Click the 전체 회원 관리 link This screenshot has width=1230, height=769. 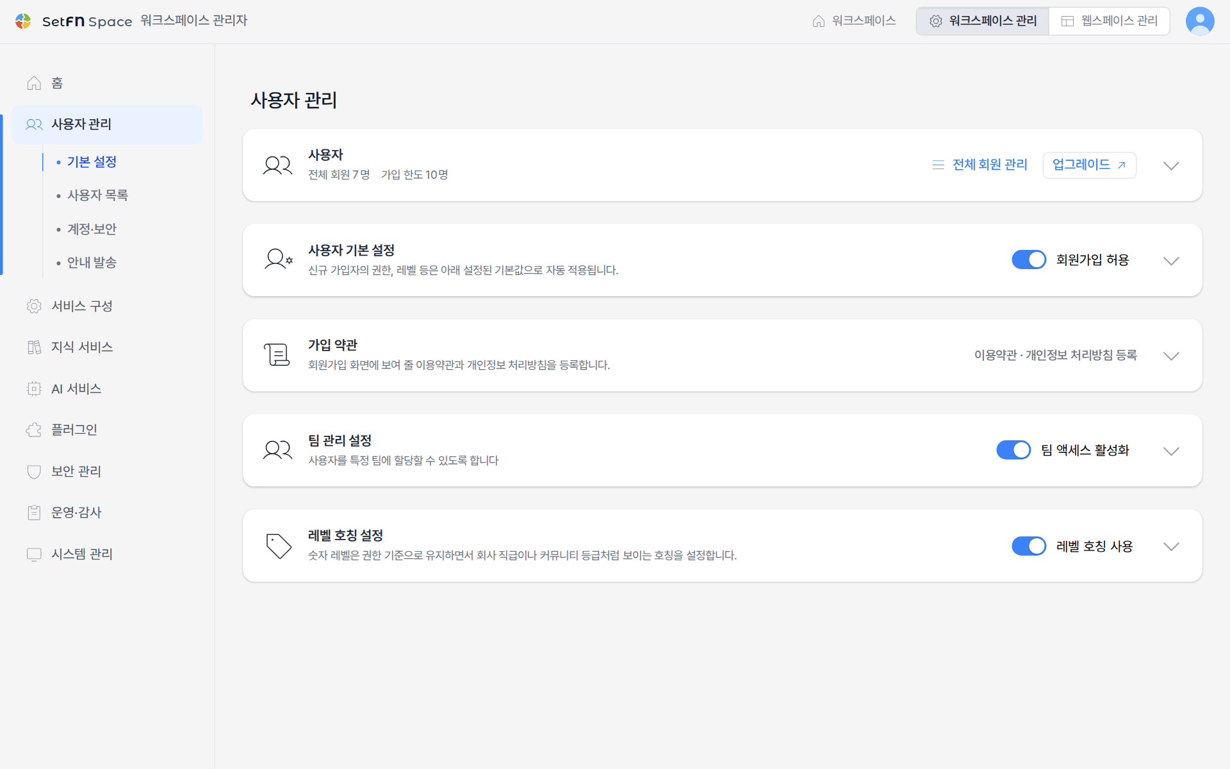click(980, 165)
